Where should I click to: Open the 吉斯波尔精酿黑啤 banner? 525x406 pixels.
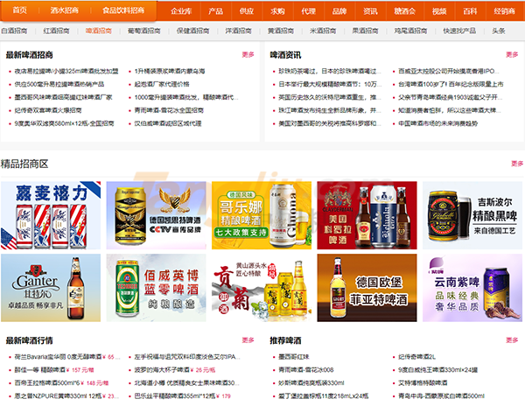[472, 215]
